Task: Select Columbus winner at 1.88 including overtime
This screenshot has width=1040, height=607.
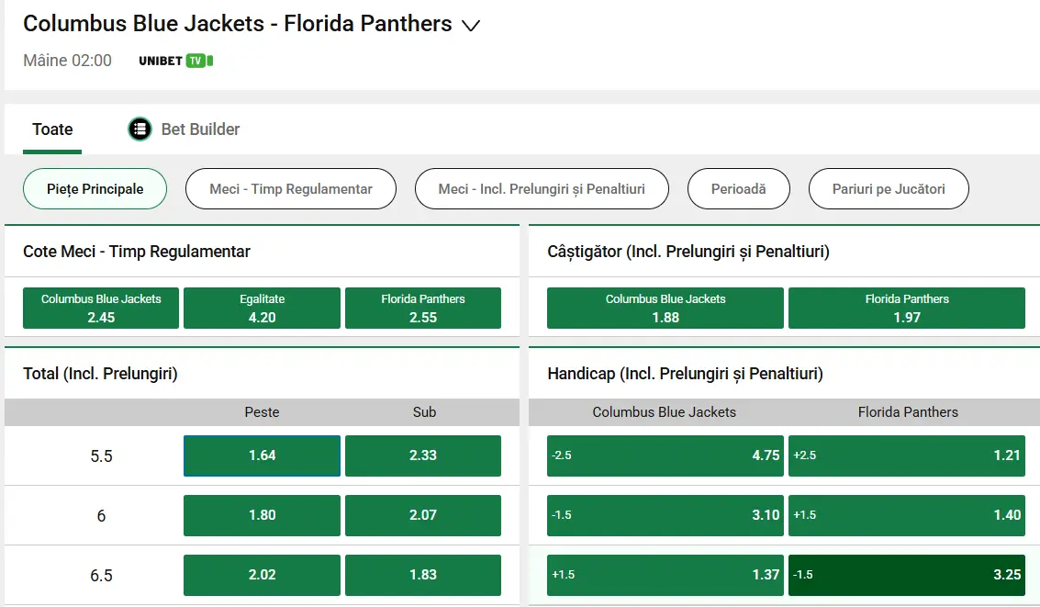Action: pos(665,308)
